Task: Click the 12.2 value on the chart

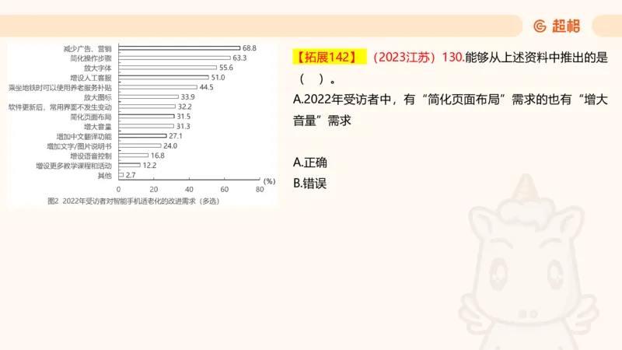Action: (x=149, y=165)
